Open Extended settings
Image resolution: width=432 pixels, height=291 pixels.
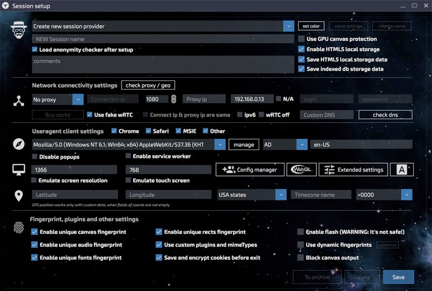[x=353, y=170]
